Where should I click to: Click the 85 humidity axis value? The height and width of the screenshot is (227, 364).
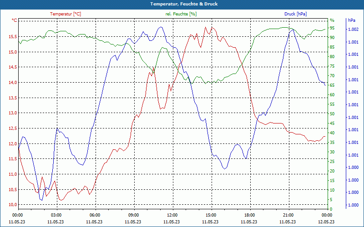click(x=332, y=47)
